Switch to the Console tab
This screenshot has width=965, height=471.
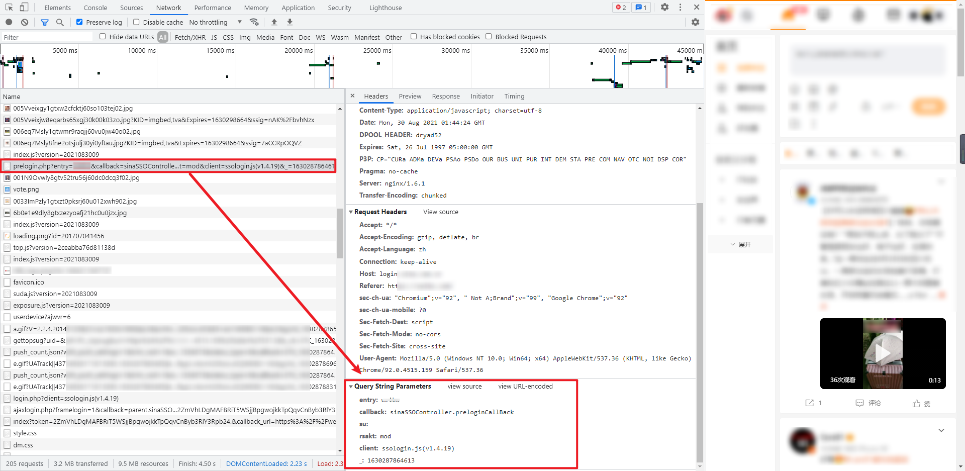click(95, 8)
